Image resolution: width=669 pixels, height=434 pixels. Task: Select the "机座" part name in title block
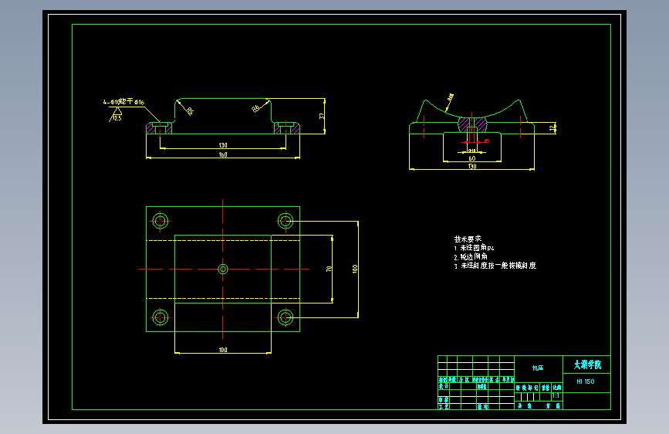coord(538,368)
